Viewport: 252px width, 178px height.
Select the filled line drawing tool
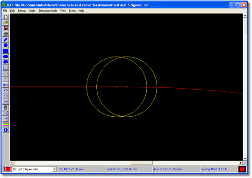point(6,40)
